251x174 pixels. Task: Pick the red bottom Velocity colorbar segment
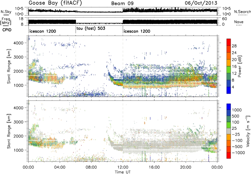click(x=229, y=155)
